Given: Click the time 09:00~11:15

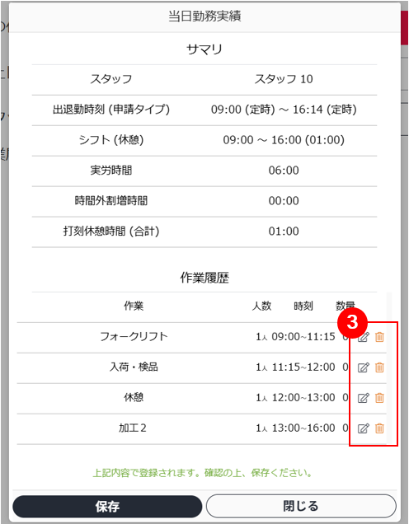Looking at the screenshot, I should pyautogui.click(x=303, y=336).
